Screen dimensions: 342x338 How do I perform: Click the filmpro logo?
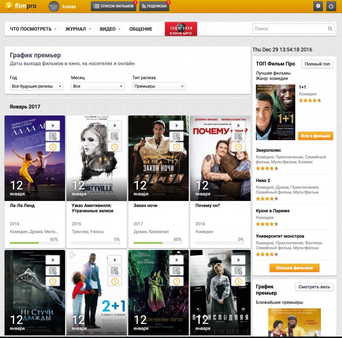21,6
